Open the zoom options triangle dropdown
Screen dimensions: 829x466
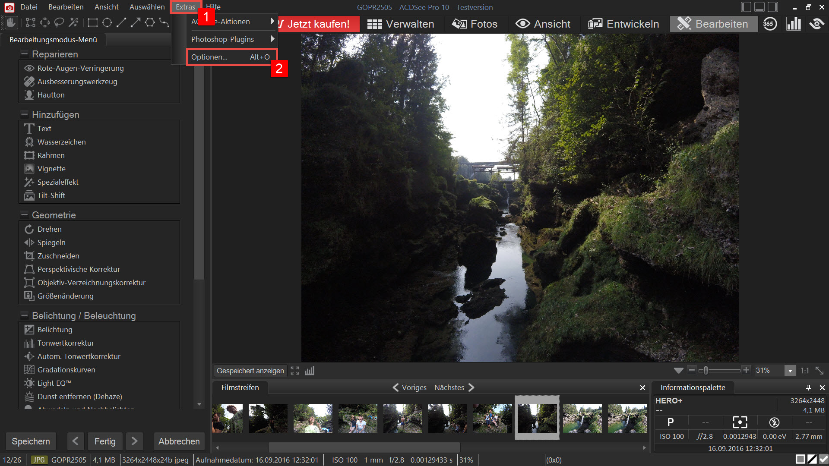[x=679, y=371]
